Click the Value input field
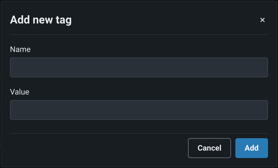This screenshot has height=168, width=278. 139,110
